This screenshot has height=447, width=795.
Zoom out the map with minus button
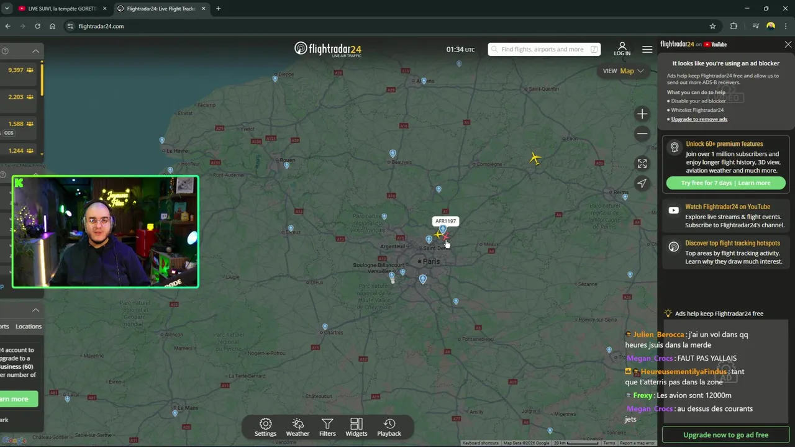coord(642,133)
